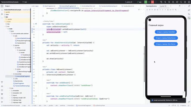This screenshot has height=107, width=191.
Task: Tap first blue Interstitial example button in emulator
Action: point(166,32)
